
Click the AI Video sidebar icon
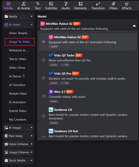click(x=6, y=25)
